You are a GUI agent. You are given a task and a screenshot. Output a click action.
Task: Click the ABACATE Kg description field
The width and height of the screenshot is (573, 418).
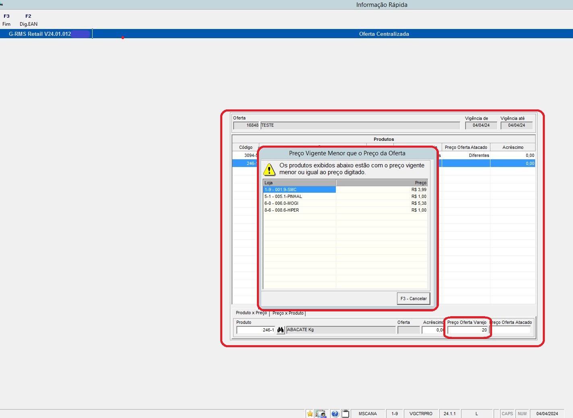click(x=341, y=330)
